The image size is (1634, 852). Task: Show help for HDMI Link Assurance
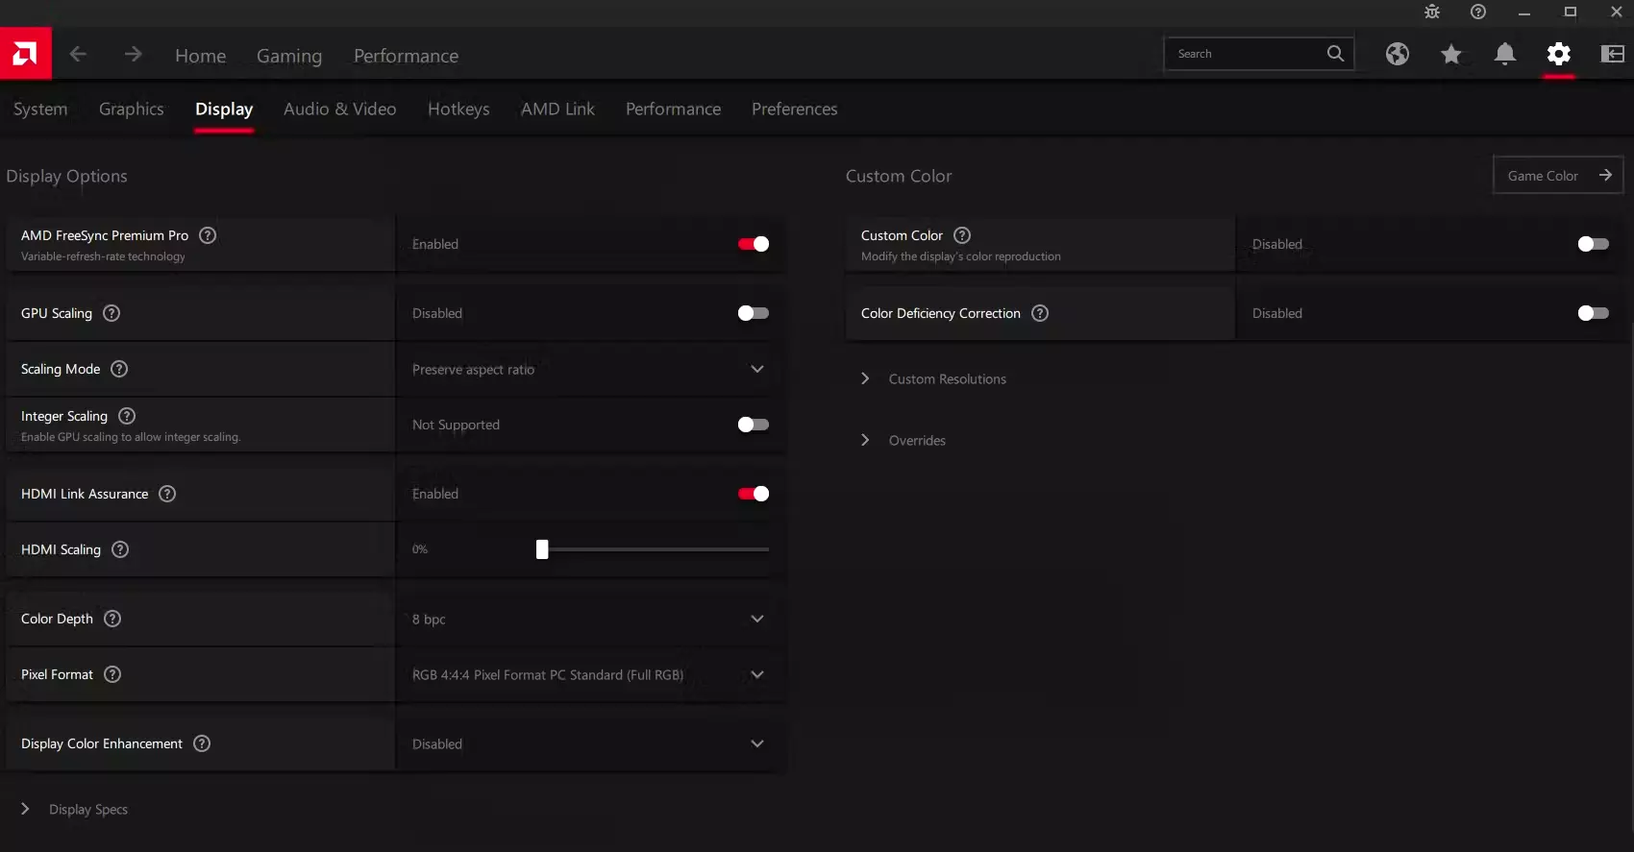coord(167,494)
